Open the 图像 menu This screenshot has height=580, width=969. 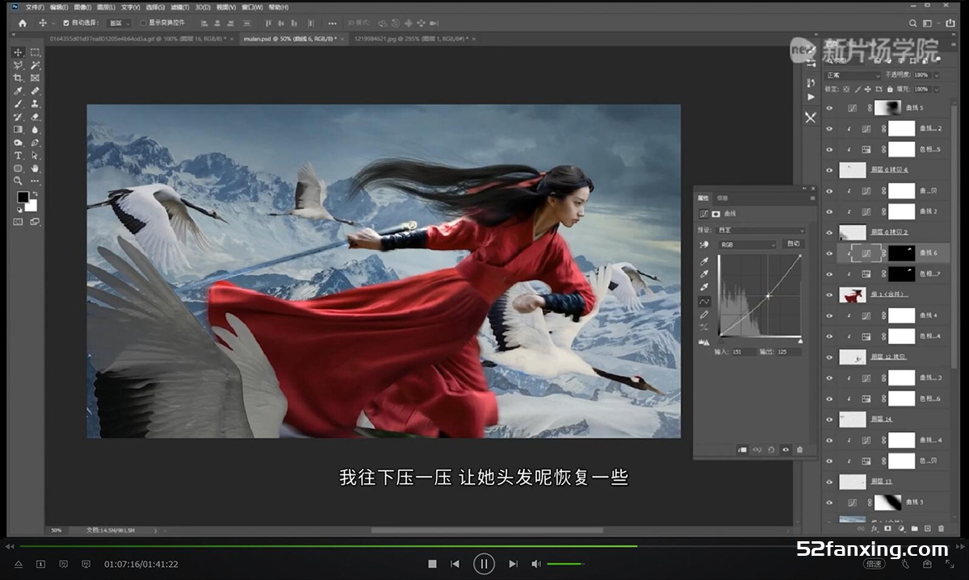[83, 7]
